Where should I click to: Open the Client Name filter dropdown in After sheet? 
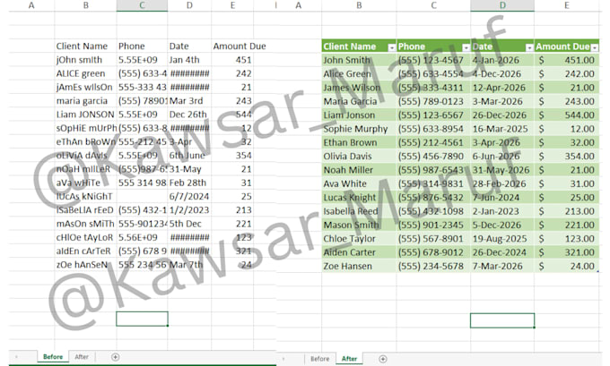[392, 47]
